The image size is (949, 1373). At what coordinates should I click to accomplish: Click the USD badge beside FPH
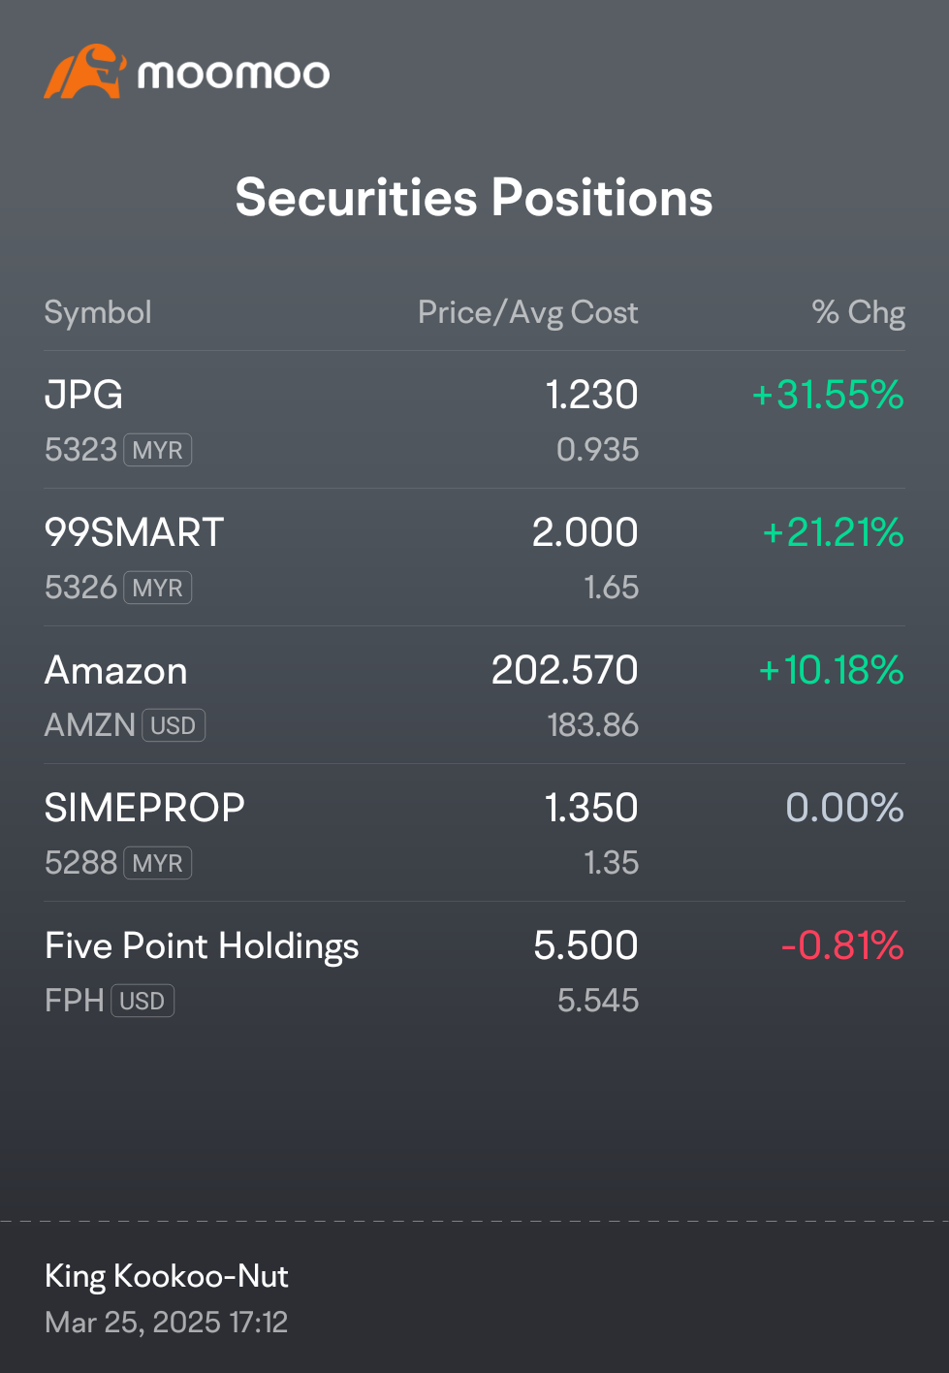[x=142, y=1001]
